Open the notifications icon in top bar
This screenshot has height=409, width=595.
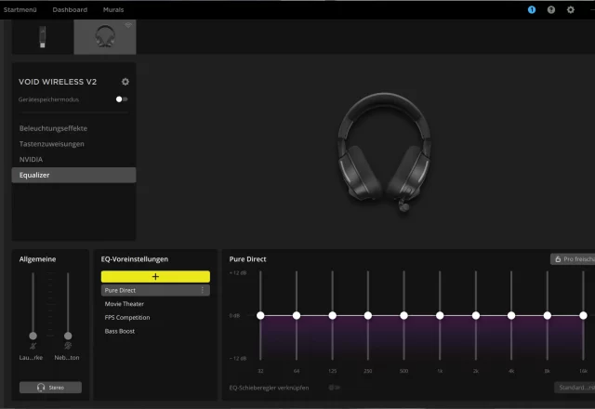532,9
